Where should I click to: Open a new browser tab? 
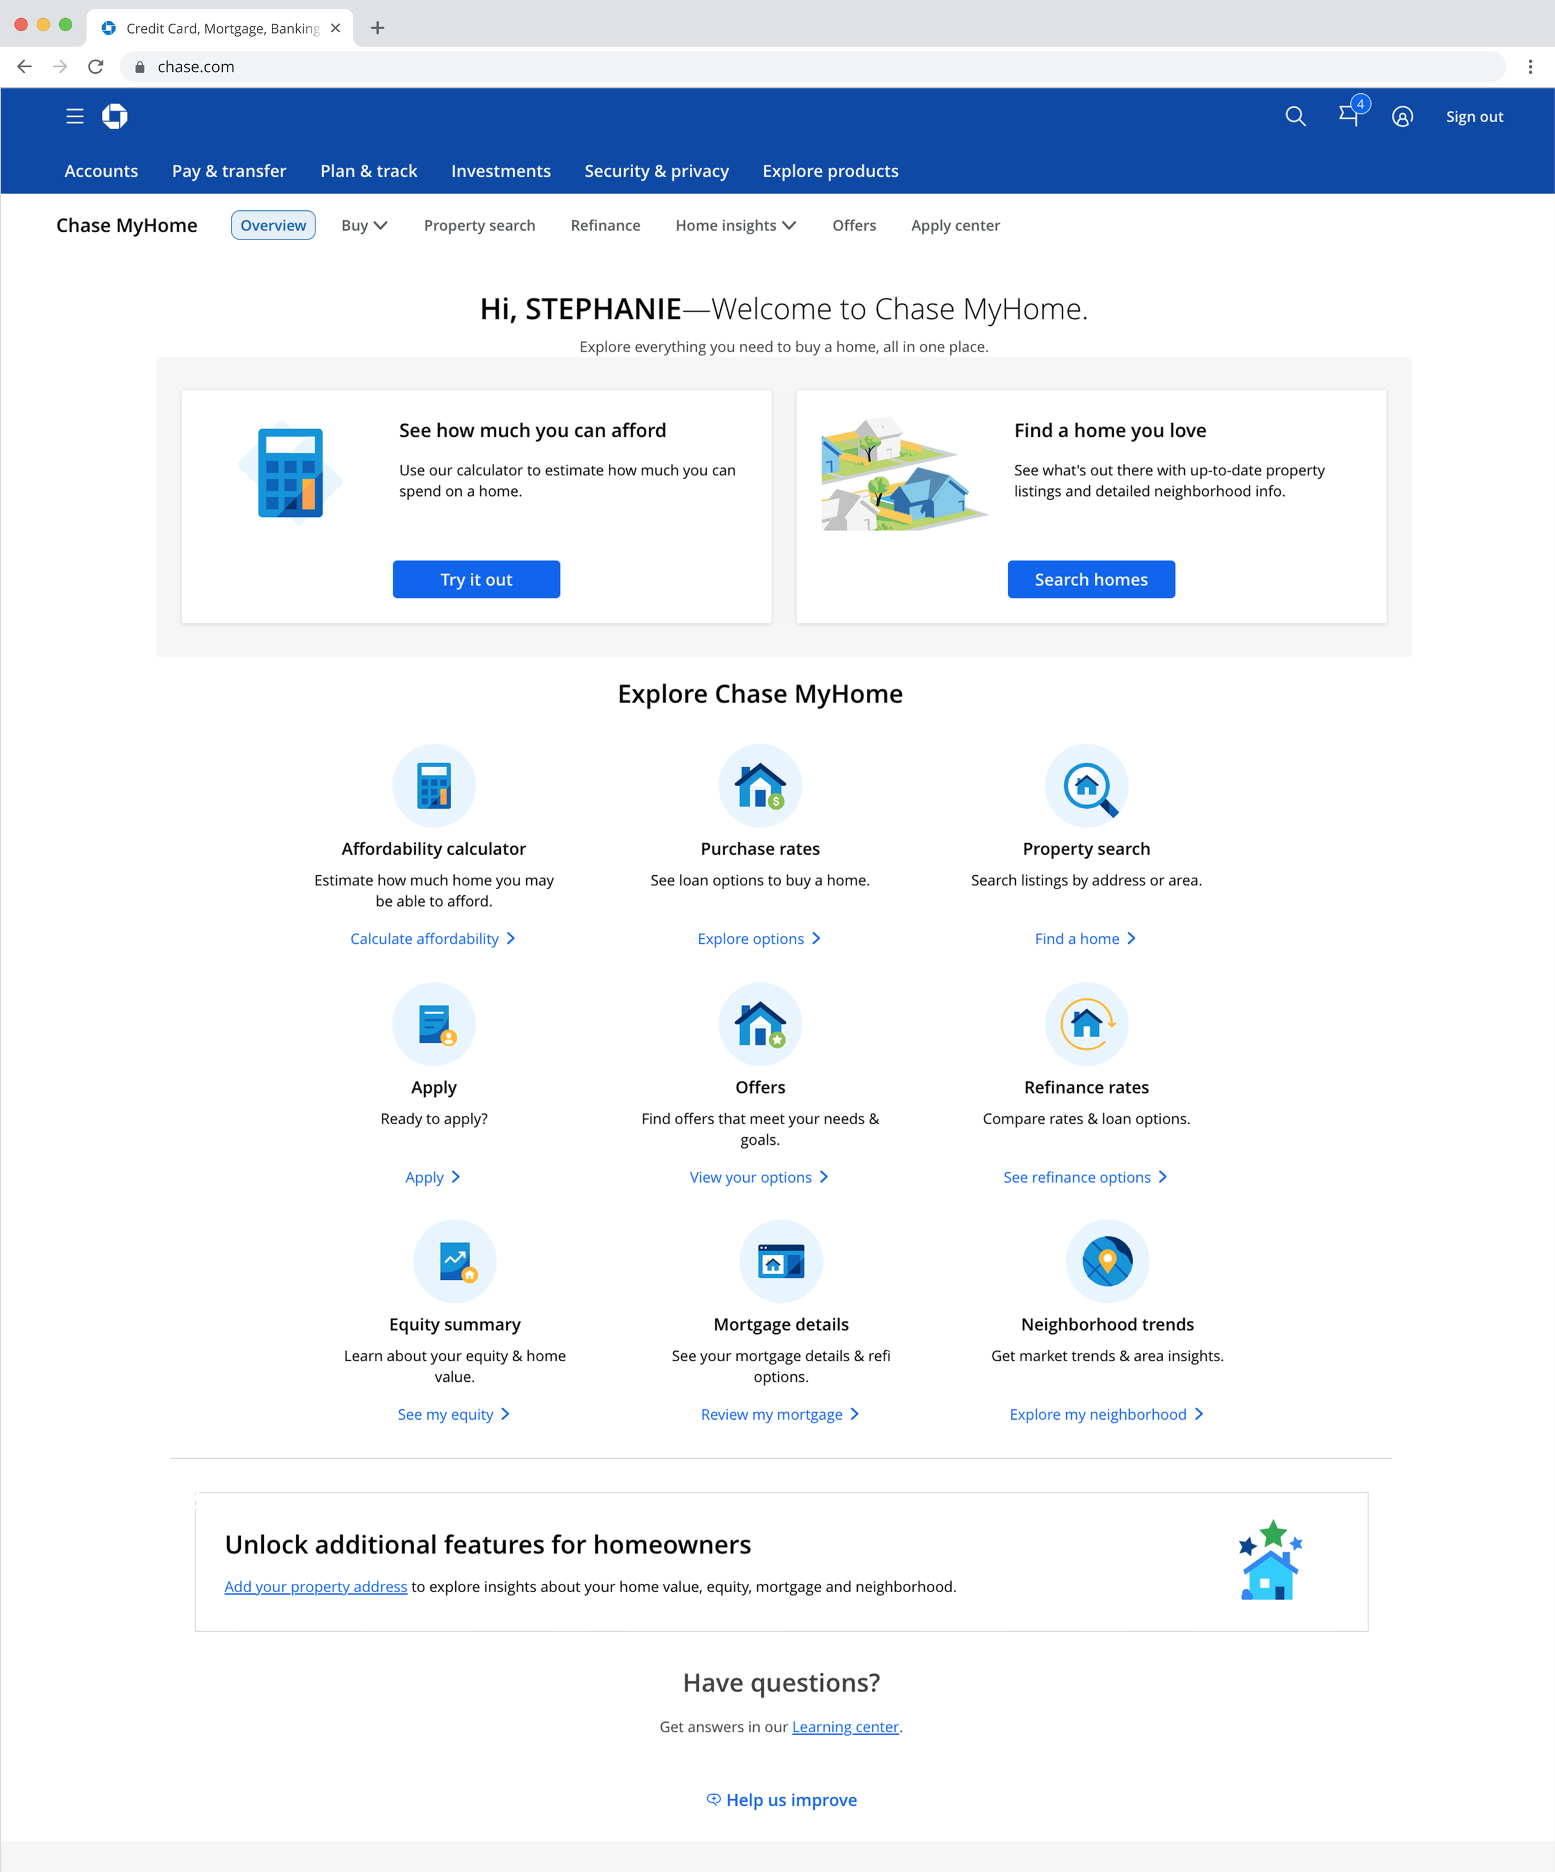pos(378,29)
